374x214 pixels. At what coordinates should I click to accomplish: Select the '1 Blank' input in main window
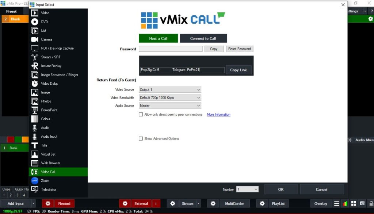pos(14,148)
